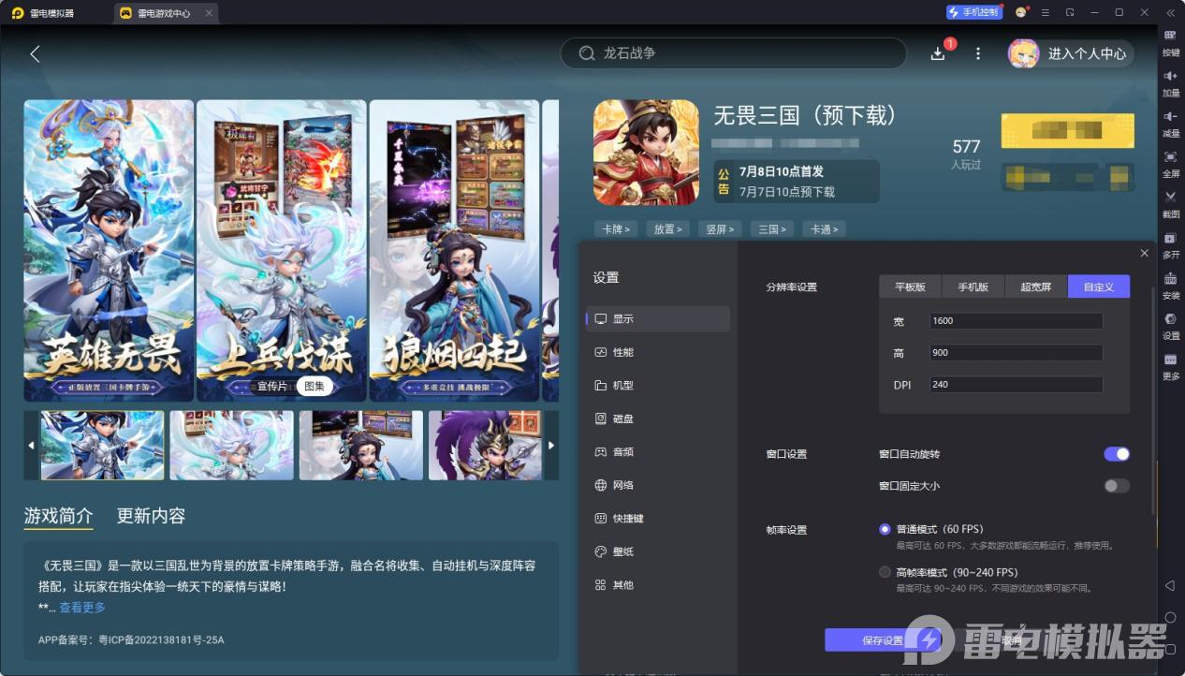1185x676 pixels.
Task: Open the 壁纸 wallpaper settings section
Action: pos(658,551)
